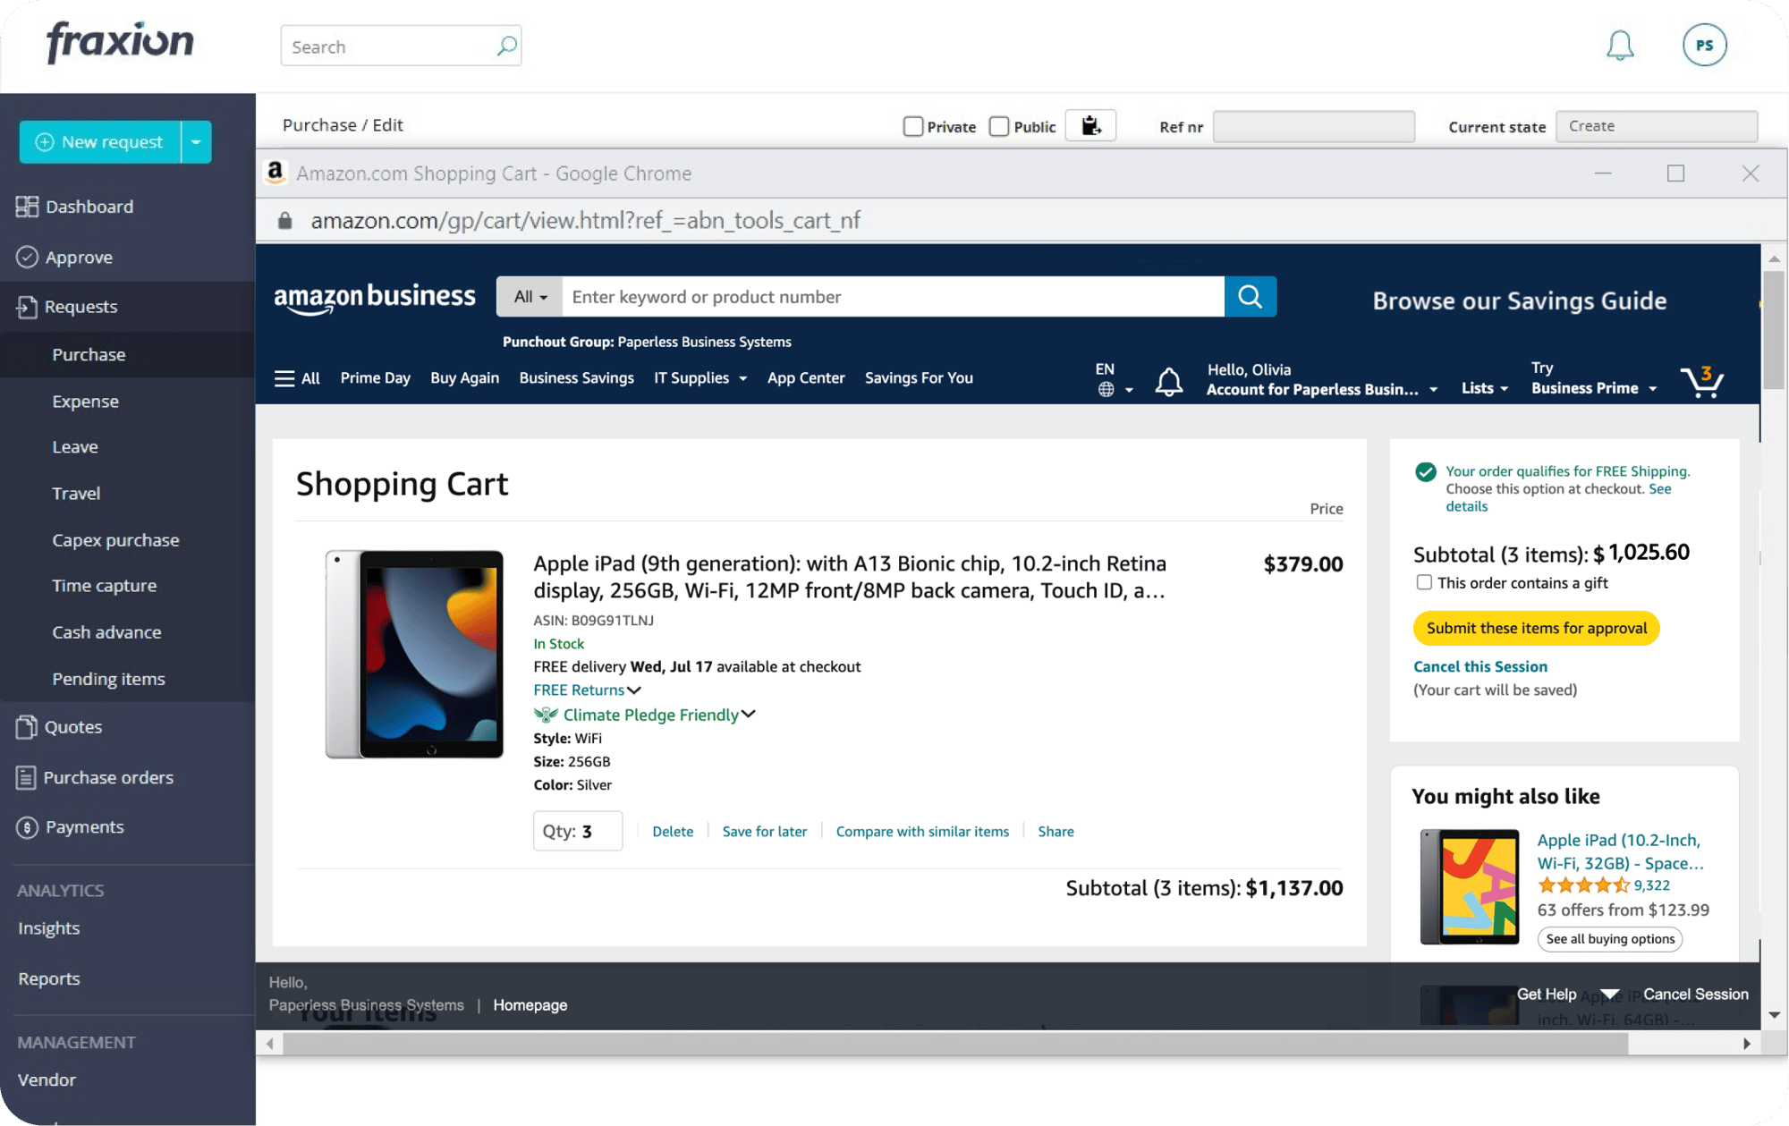
Task: Click the PS user avatar icon
Action: pos(1704,45)
